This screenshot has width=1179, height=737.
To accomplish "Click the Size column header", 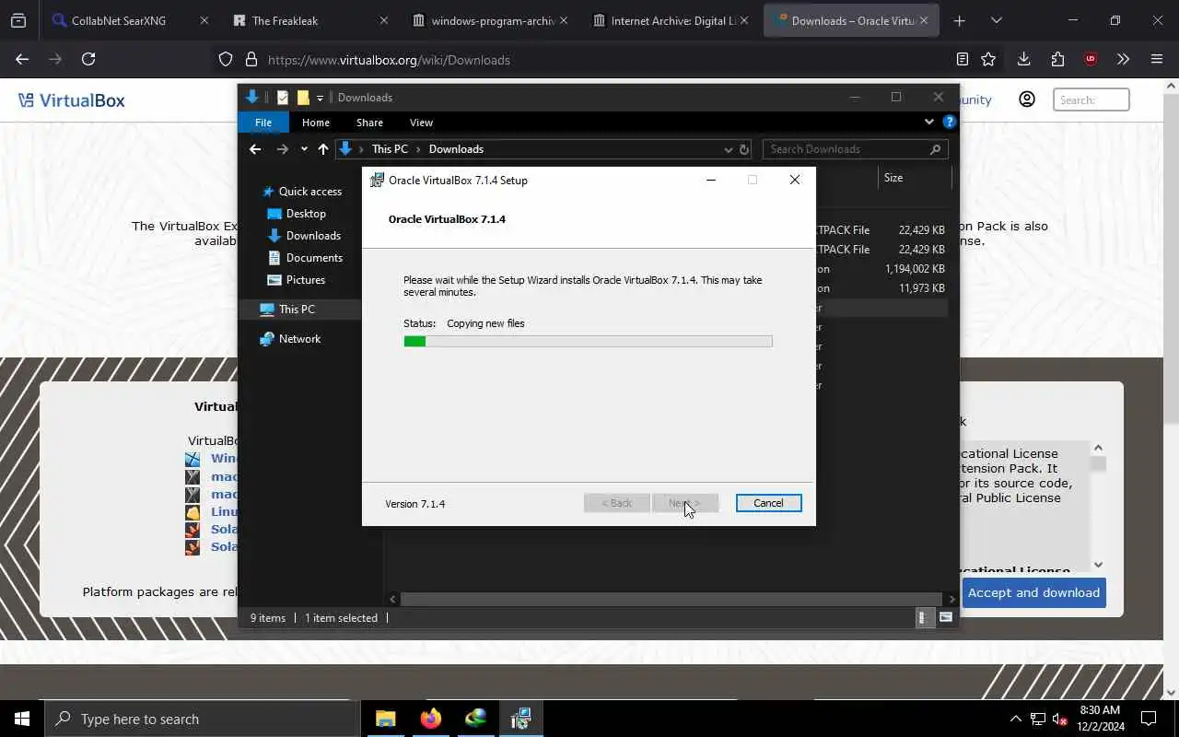I will point(893,178).
